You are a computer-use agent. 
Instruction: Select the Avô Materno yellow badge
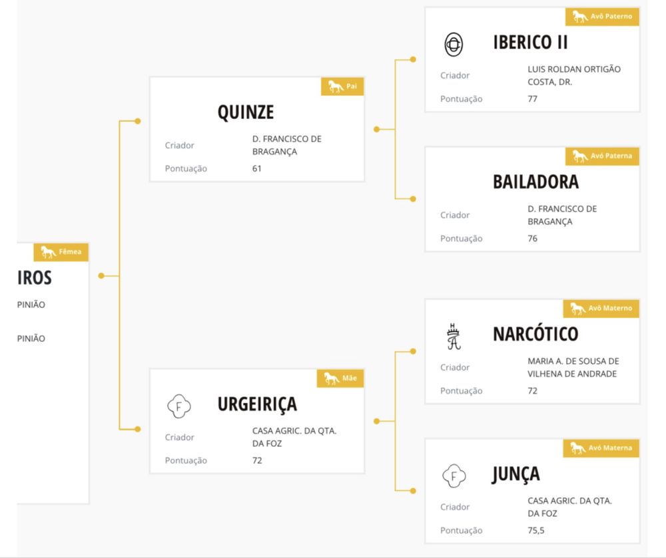pos(601,308)
